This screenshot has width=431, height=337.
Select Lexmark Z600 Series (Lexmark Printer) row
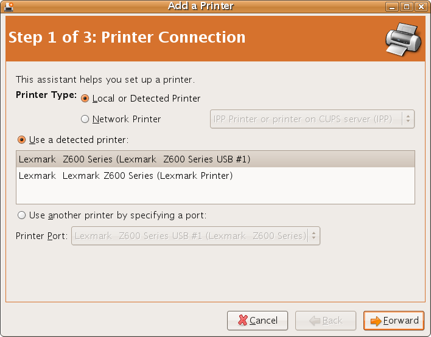click(x=215, y=176)
